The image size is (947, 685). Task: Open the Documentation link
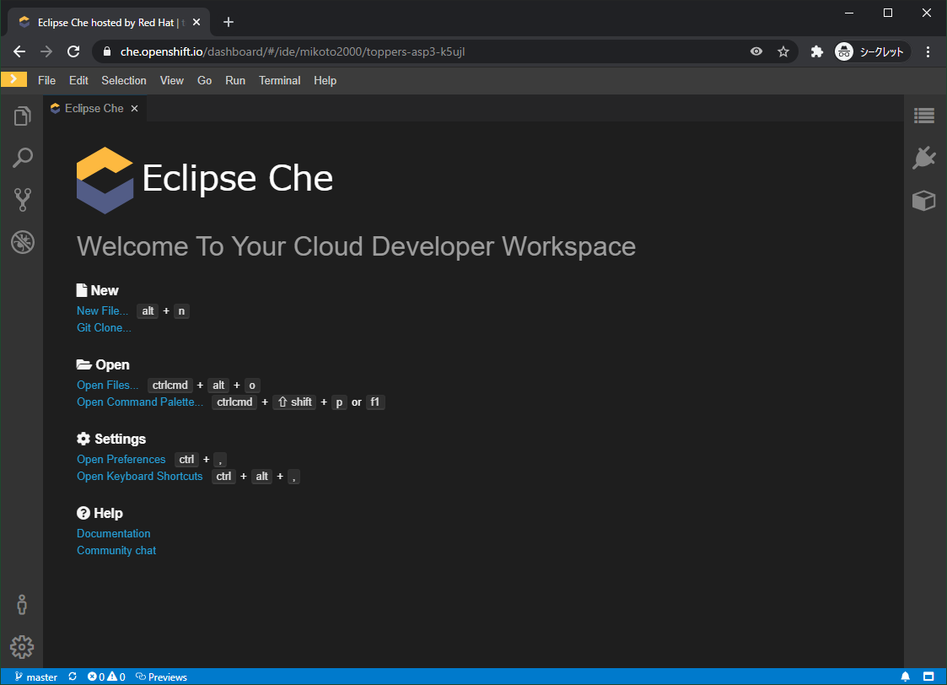pos(114,533)
